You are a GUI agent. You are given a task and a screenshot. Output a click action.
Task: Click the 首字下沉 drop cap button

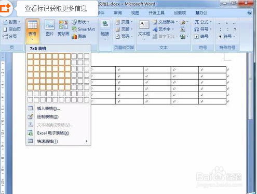click(x=165, y=36)
